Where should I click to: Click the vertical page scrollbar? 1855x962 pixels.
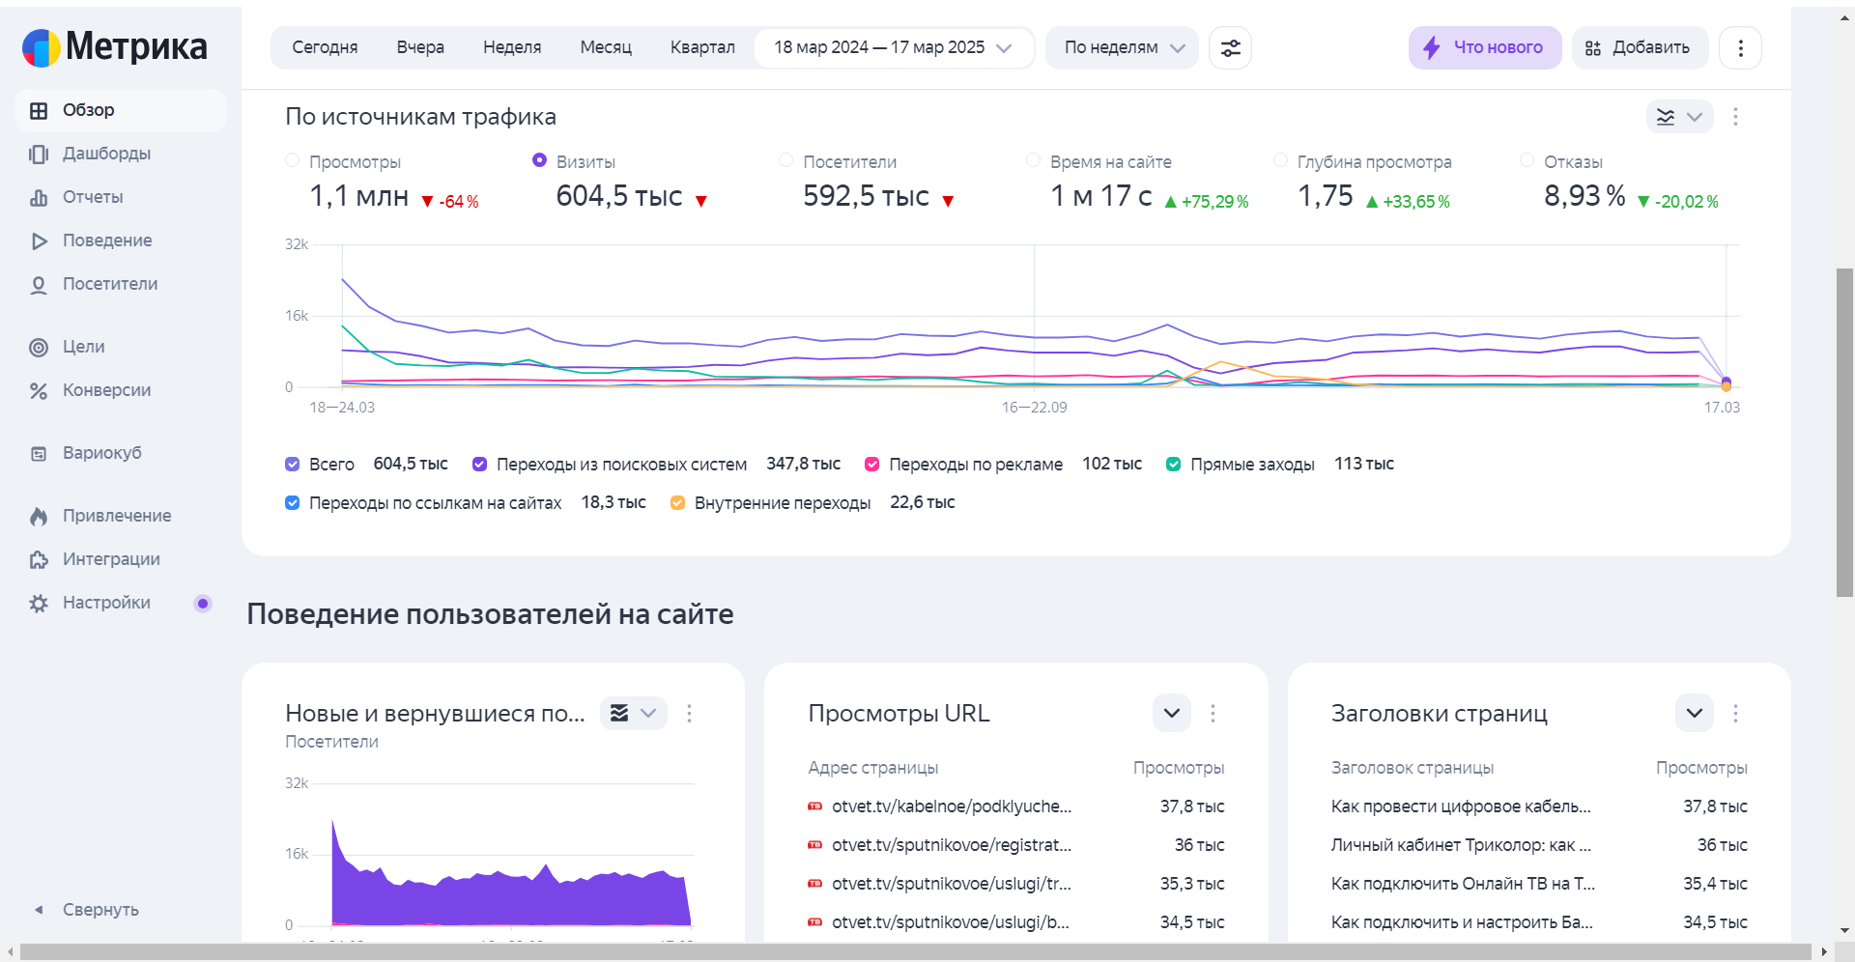[x=1844, y=433]
